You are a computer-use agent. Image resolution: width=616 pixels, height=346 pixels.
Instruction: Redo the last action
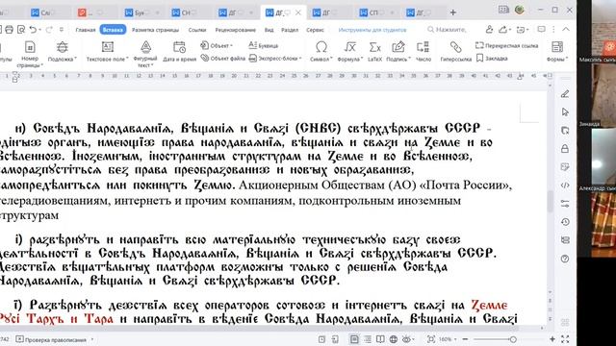(x=49, y=30)
